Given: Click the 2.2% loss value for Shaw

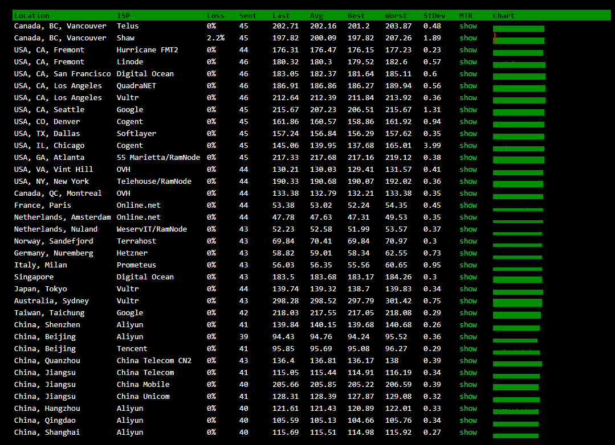Looking at the screenshot, I should [215, 38].
